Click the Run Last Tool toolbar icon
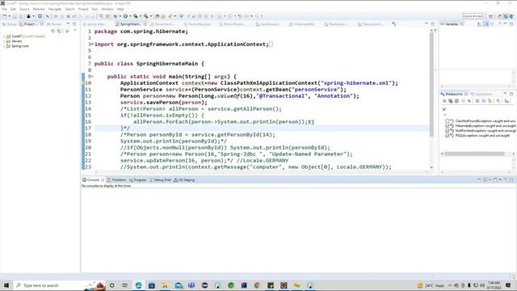The width and height of the screenshot is (517, 291). pyautogui.click(x=145, y=16)
